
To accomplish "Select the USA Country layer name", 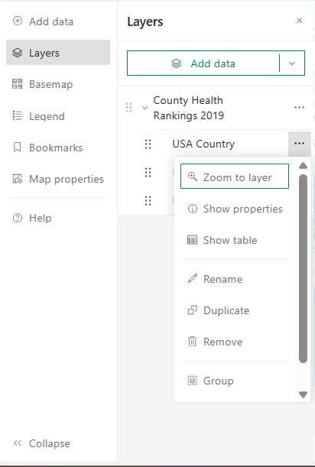I will point(203,144).
